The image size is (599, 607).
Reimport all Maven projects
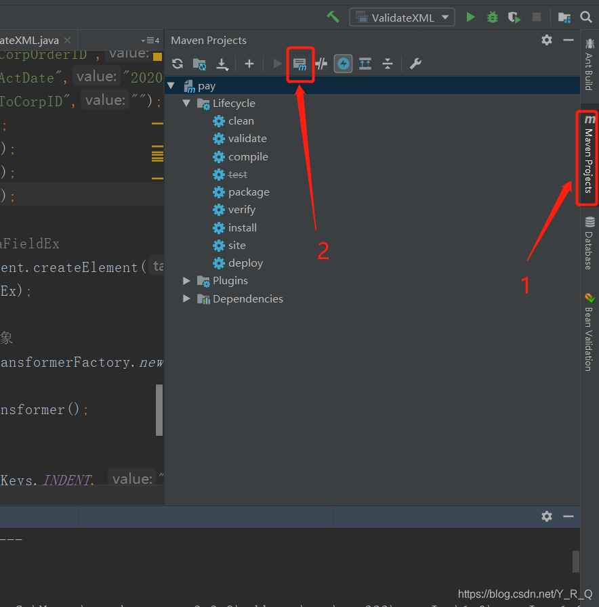tap(178, 64)
